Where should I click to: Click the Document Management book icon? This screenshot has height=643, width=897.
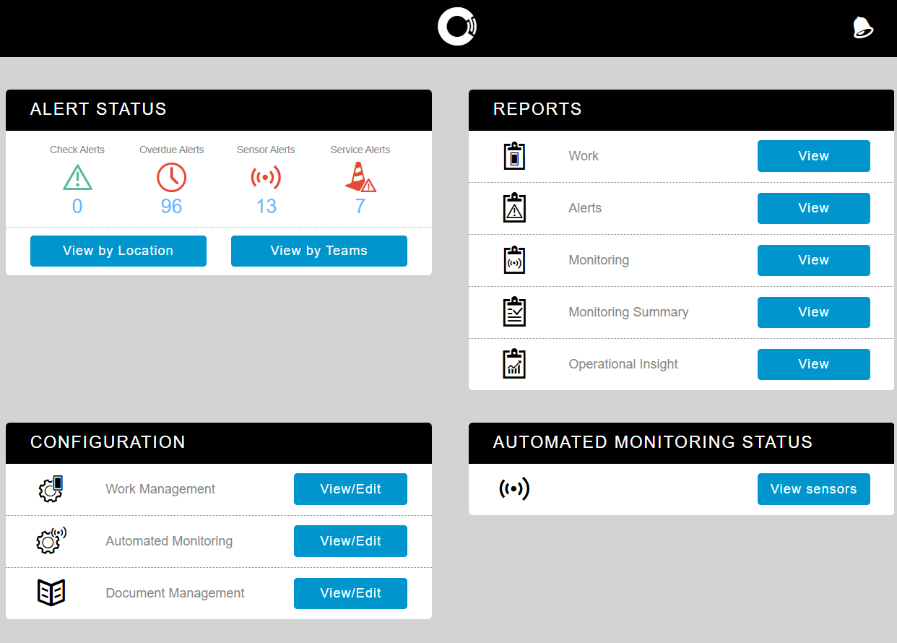[x=51, y=593]
